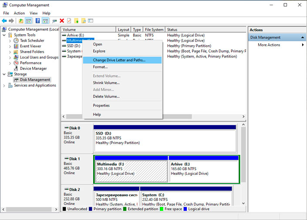Select Local Users and Groups node
This screenshot has width=307, height=220.
[39, 57]
